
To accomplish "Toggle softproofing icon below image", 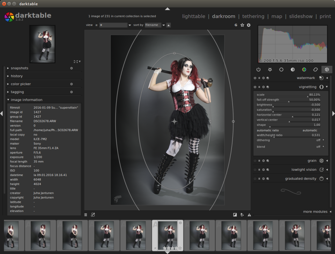I will click(242, 215).
